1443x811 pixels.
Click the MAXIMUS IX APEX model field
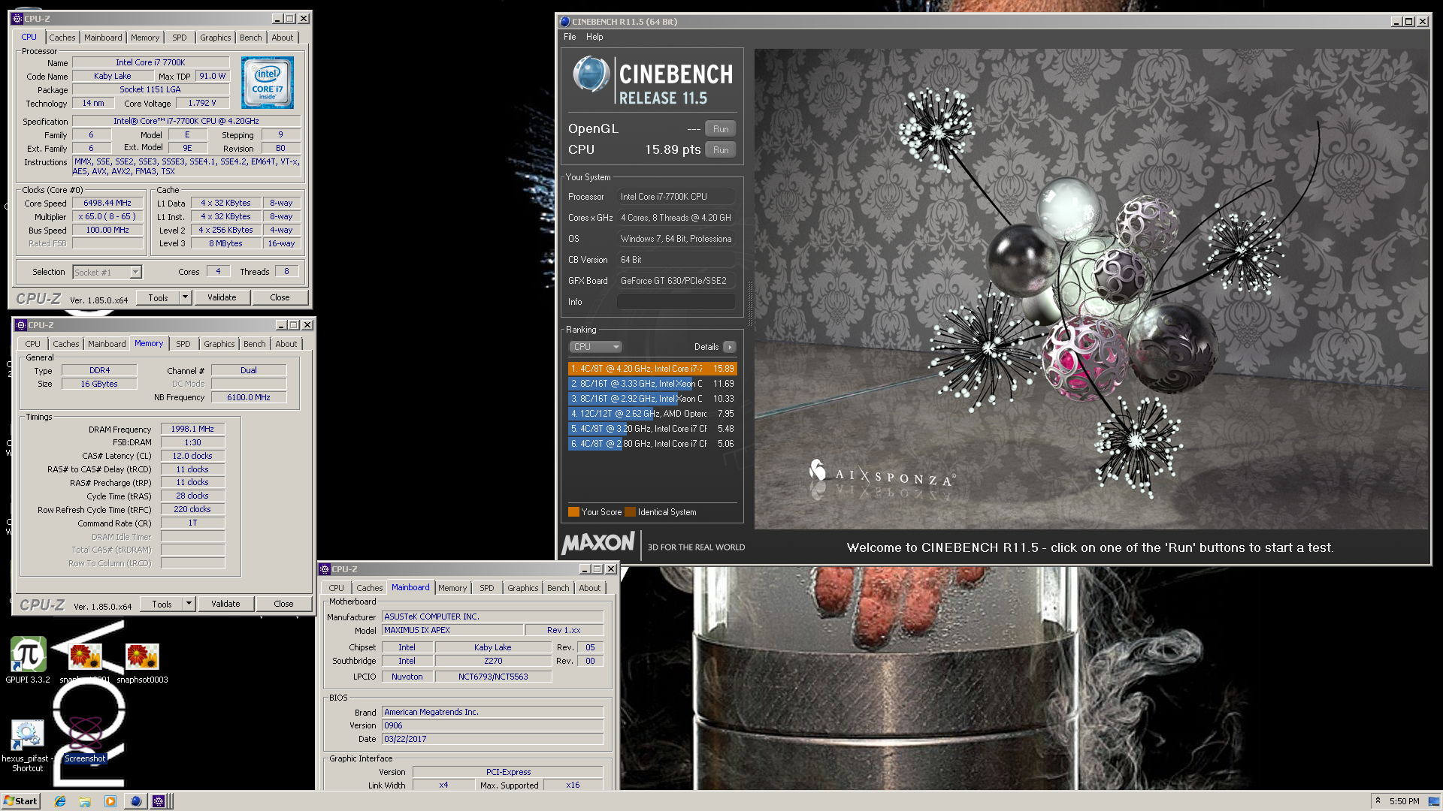(451, 630)
